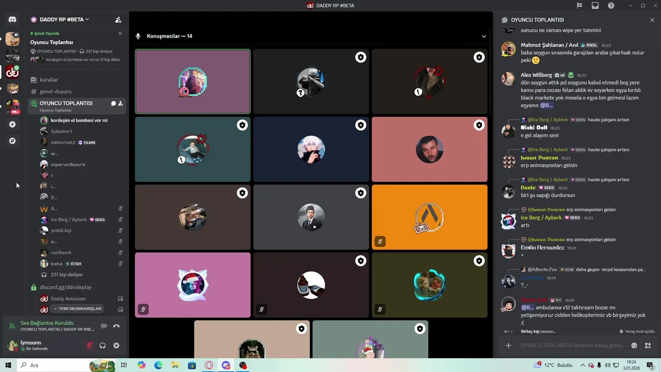Dismiss the Şimdi Yayında stage banner

pyautogui.click(x=120, y=34)
